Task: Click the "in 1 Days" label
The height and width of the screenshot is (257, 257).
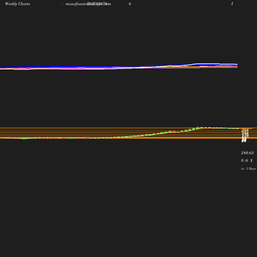Action: (x=248, y=169)
